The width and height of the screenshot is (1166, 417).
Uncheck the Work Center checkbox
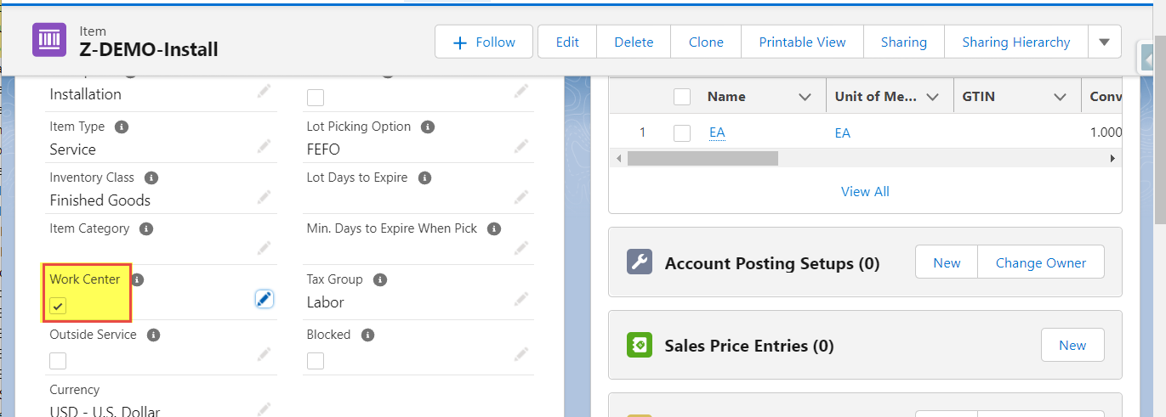tap(58, 306)
